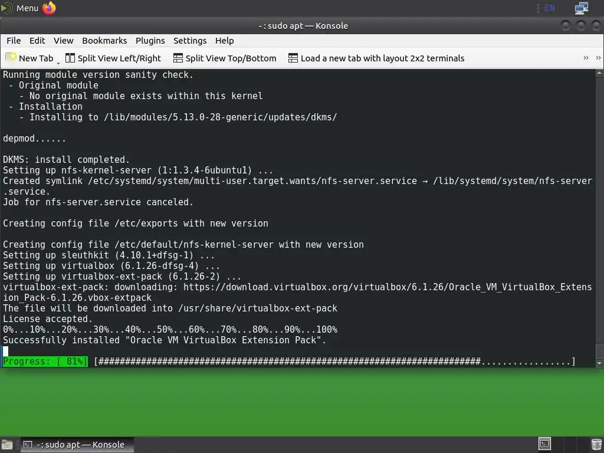This screenshot has width=604, height=453.
Task: Click the line 'DKMS: install completed.'
Action: click(x=66, y=159)
